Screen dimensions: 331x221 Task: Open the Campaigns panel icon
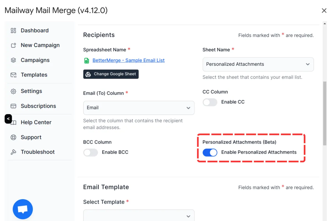13,60
